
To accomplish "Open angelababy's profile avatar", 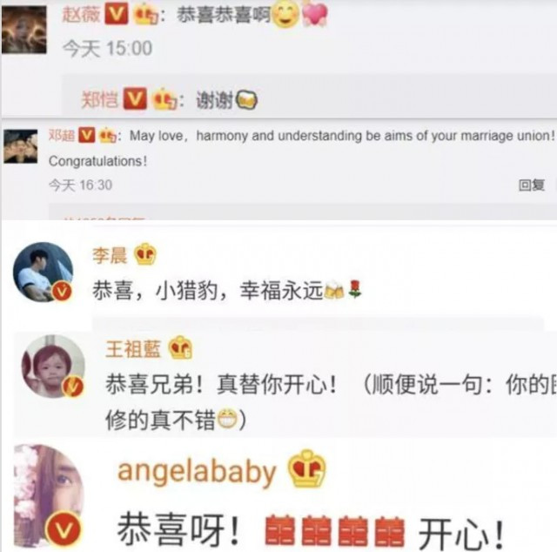I will 49,496.
